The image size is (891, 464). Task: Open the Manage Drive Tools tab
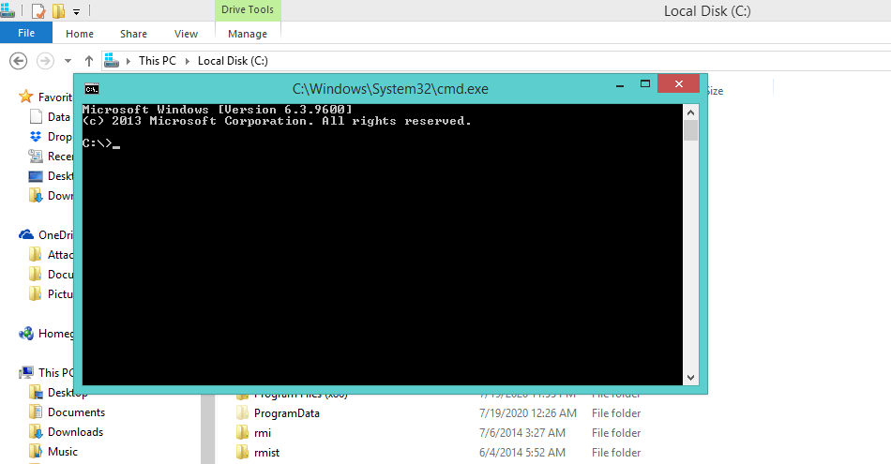tap(247, 34)
